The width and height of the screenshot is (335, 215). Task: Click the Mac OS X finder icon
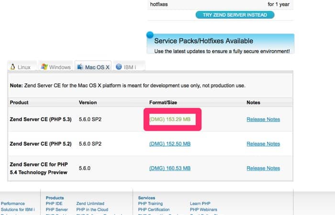tap(80, 67)
